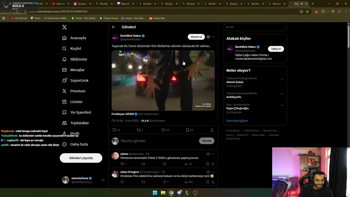Click Grok icon on ozlem's reply
The width and height of the screenshot is (350, 197).
click(x=208, y=154)
